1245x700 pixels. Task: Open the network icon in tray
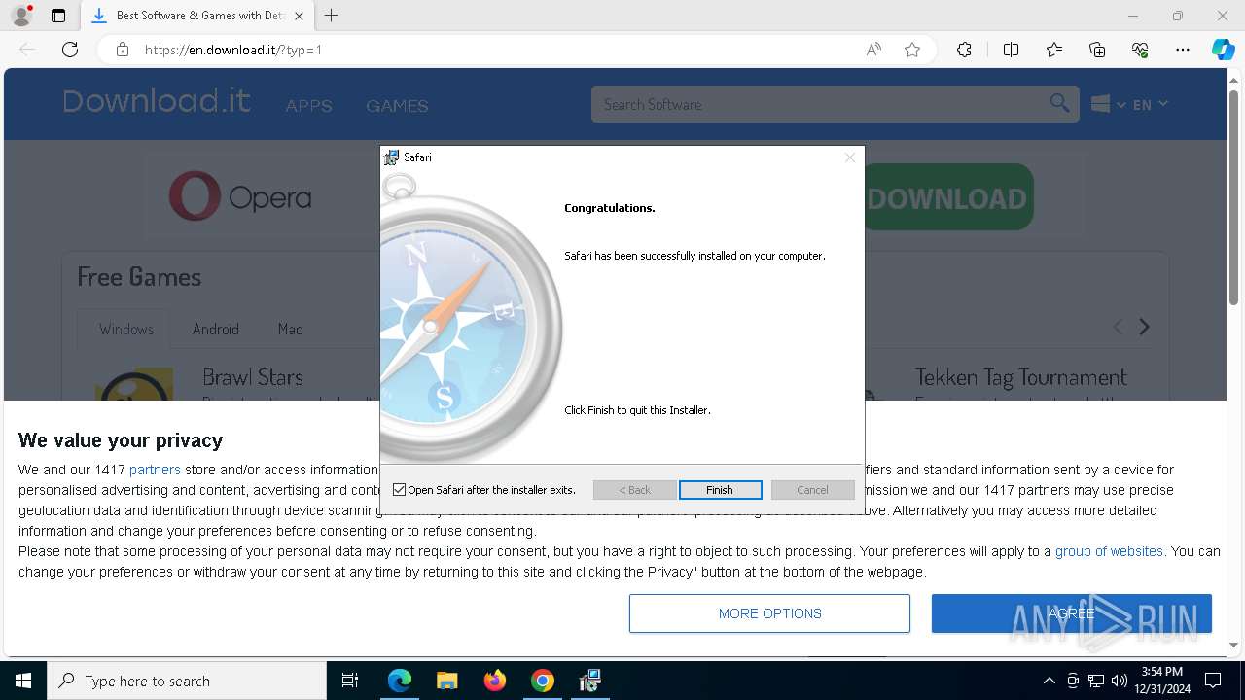point(1096,681)
